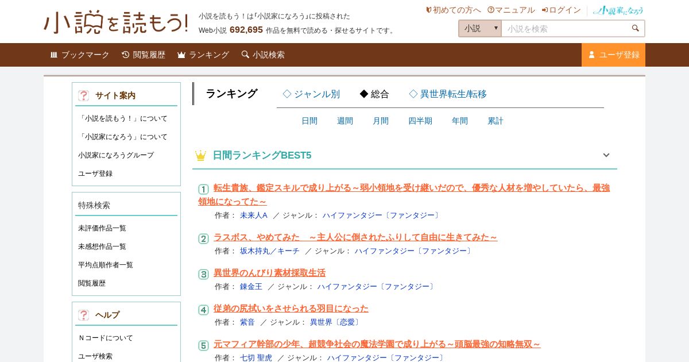Screen dimensions: 689x362
Task: Switch to the 異世界転生/転移 ranking tab
Action: click(x=448, y=94)
